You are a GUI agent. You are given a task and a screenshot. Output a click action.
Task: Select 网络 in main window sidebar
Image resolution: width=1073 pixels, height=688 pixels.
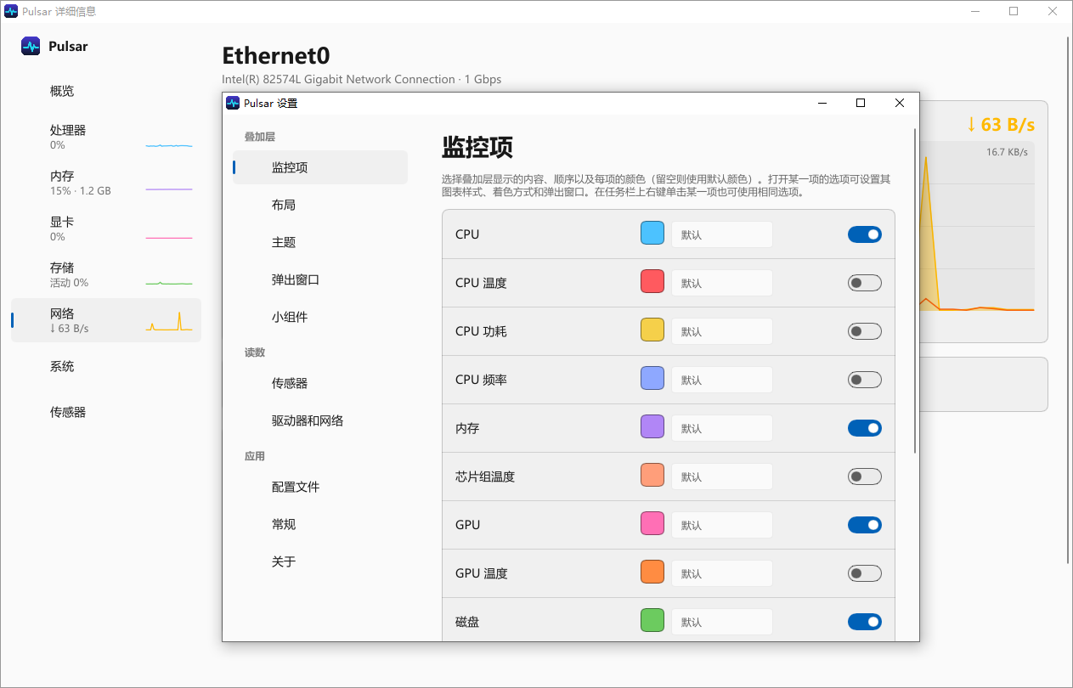pyautogui.click(x=106, y=320)
